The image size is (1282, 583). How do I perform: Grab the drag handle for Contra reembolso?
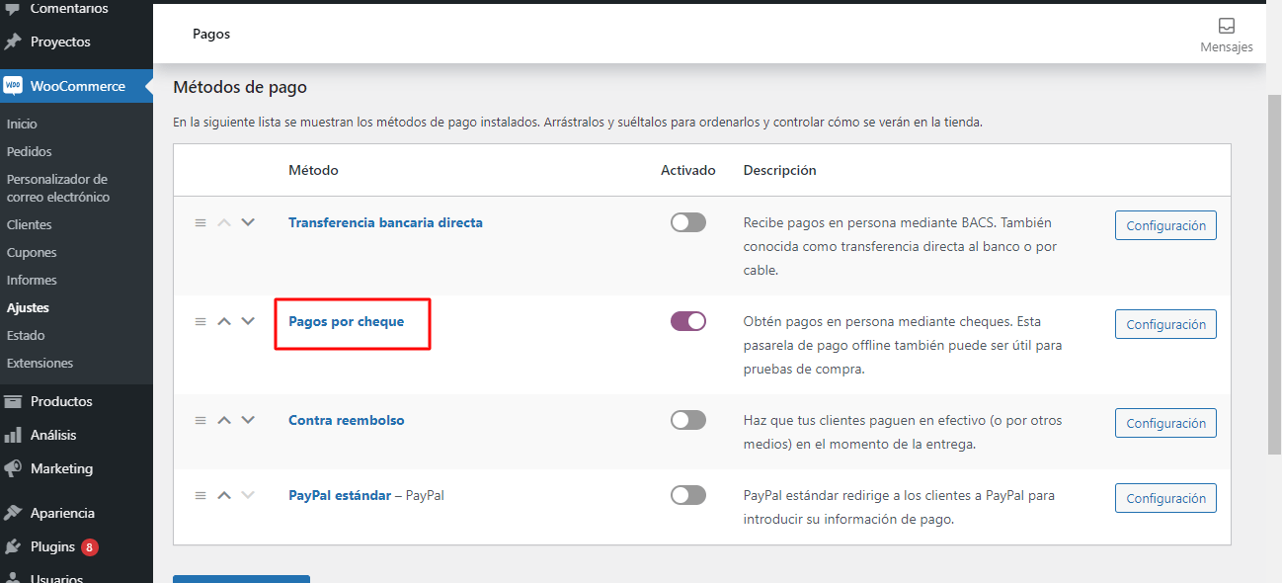click(x=200, y=421)
